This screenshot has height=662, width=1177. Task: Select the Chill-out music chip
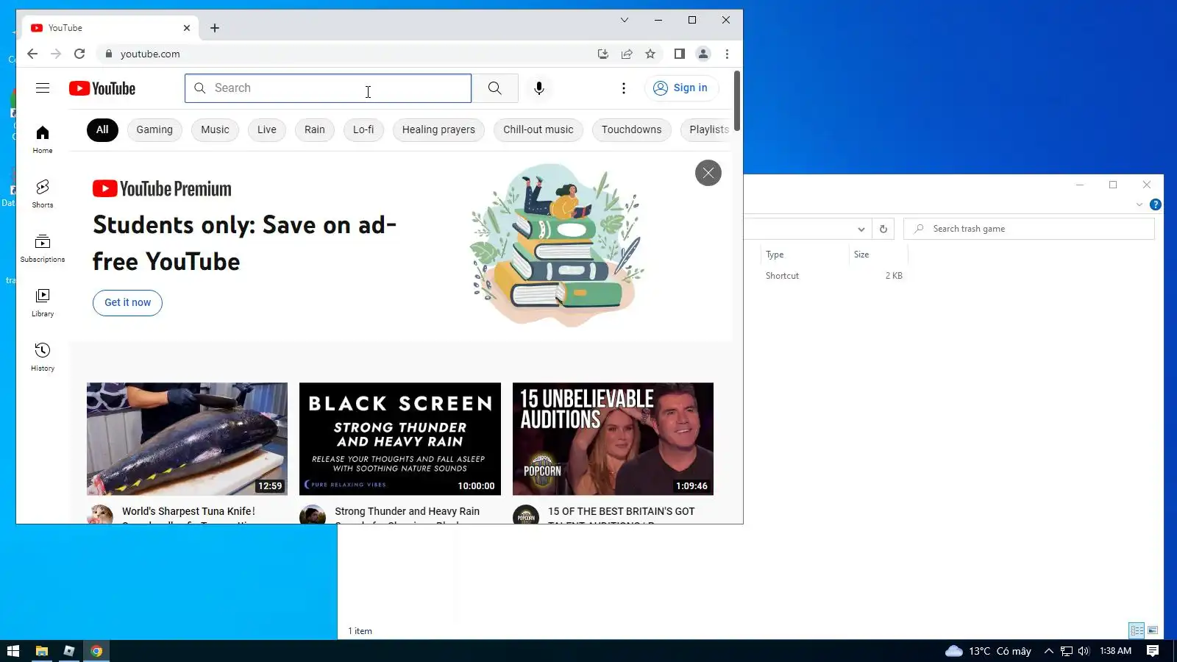538,130
